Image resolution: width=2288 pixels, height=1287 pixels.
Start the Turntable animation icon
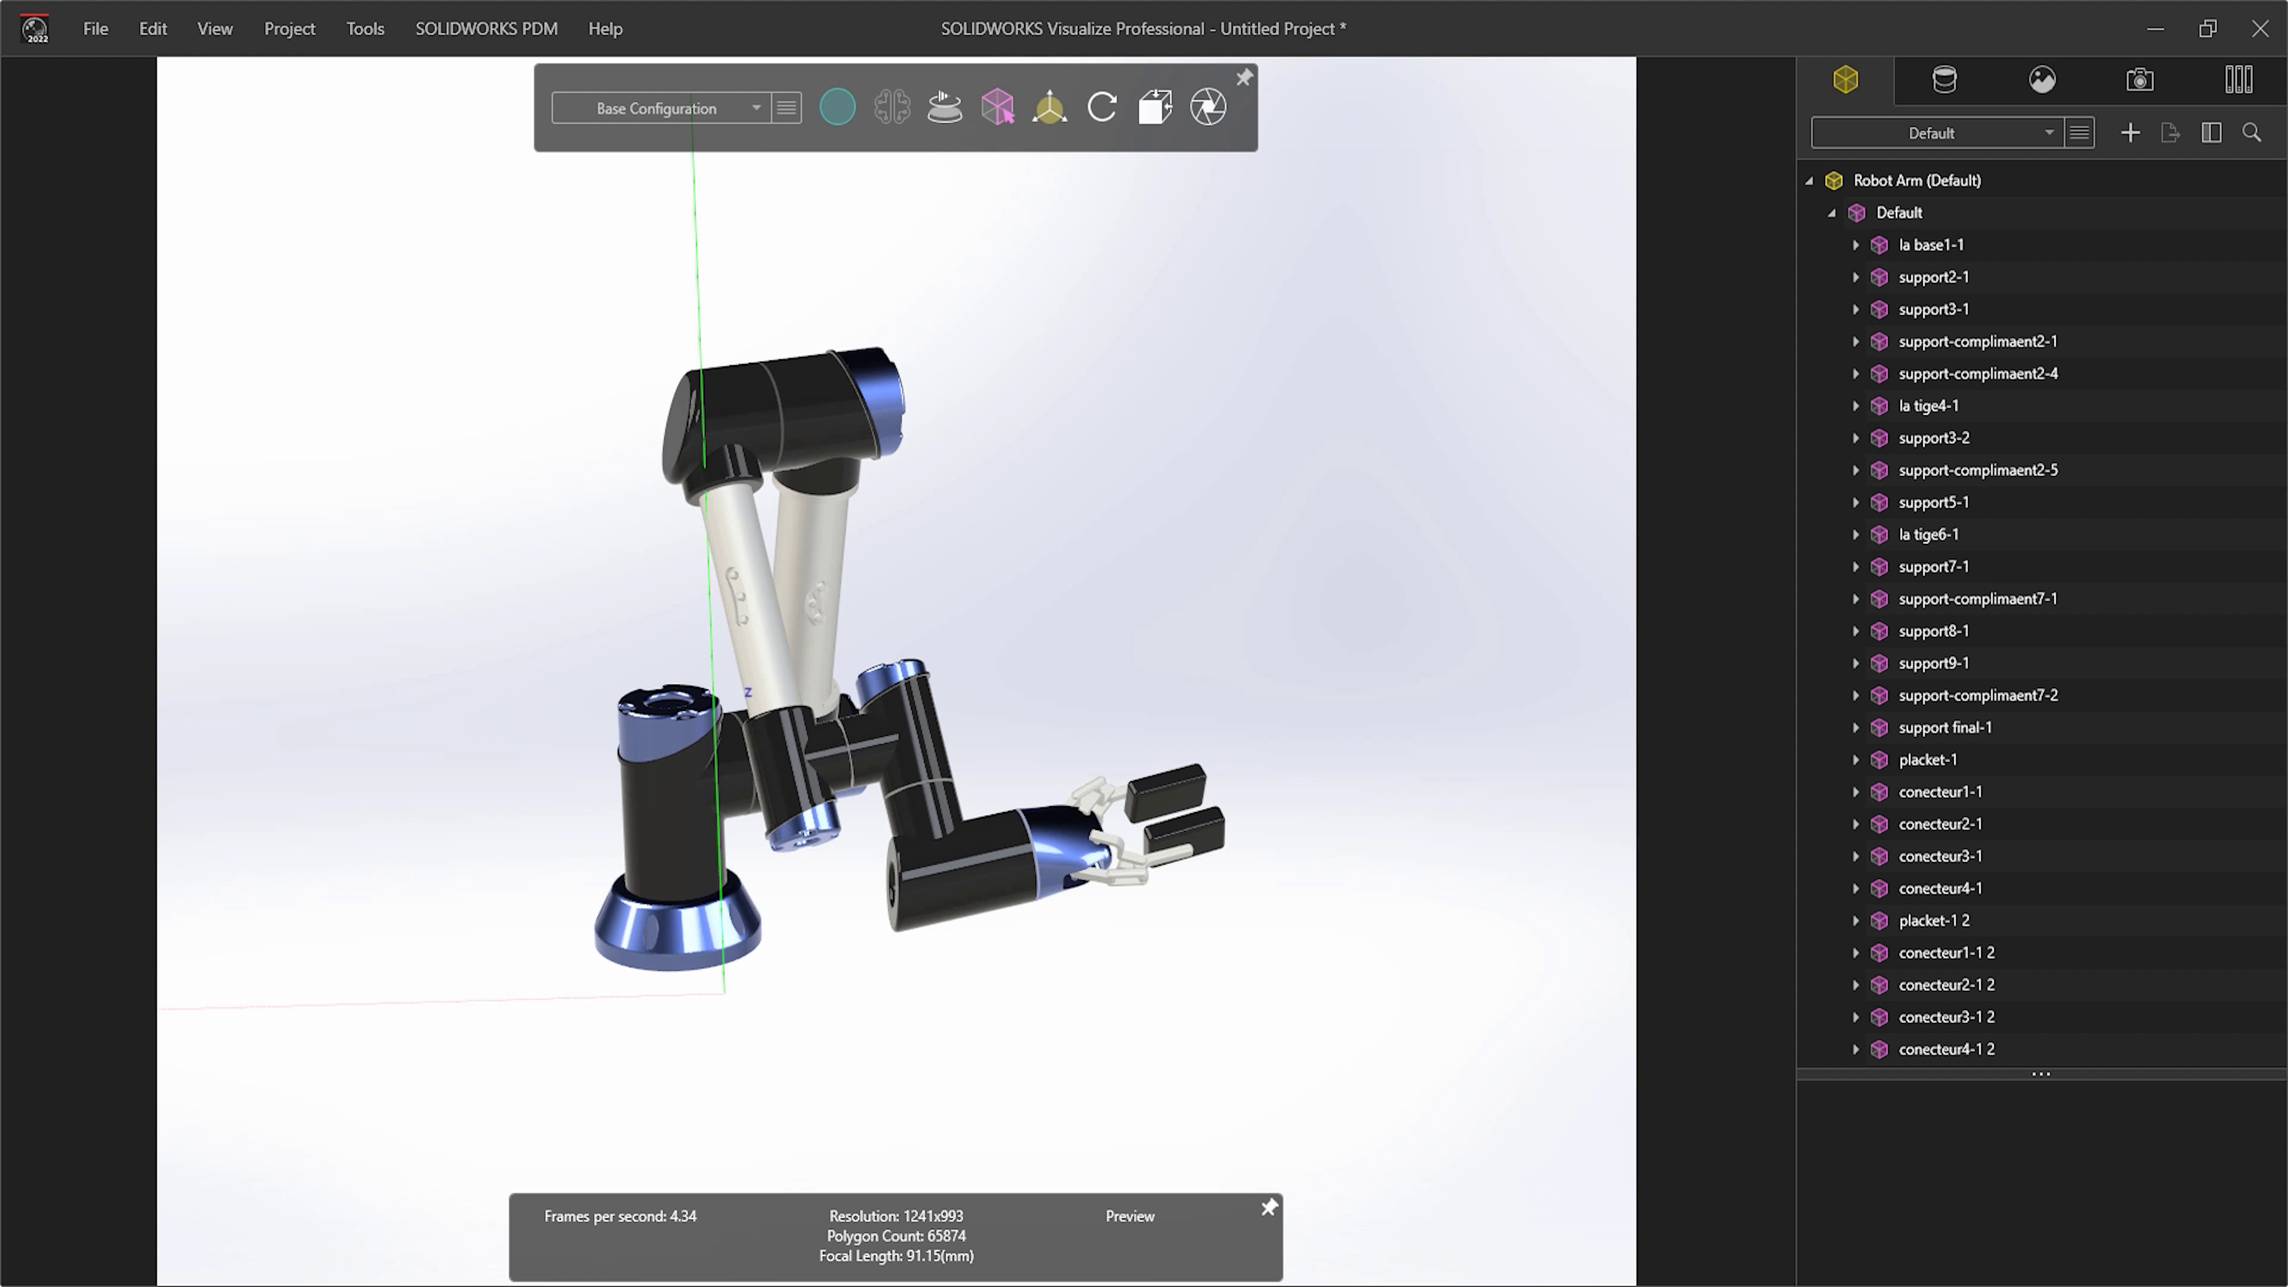tap(944, 107)
